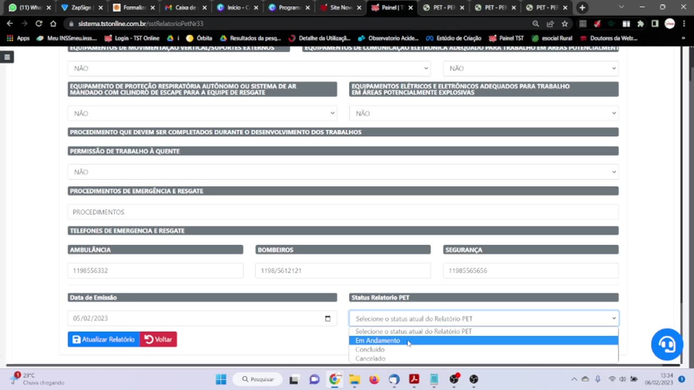This screenshot has width=694, height=390.
Task: Bookmark this page with star icon
Action: tap(565, 24)
